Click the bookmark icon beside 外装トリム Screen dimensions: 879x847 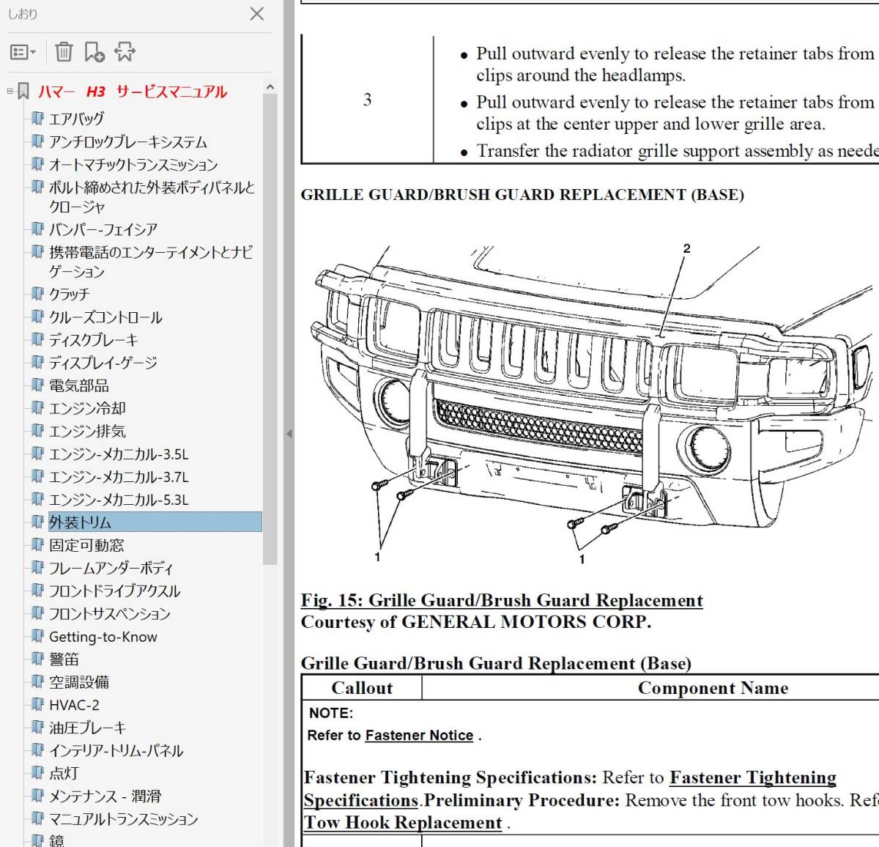coord(37,522)
